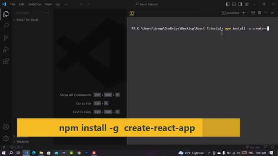
Task: Click the remote window indicator in status bar
Action: (x=4, y=147)
